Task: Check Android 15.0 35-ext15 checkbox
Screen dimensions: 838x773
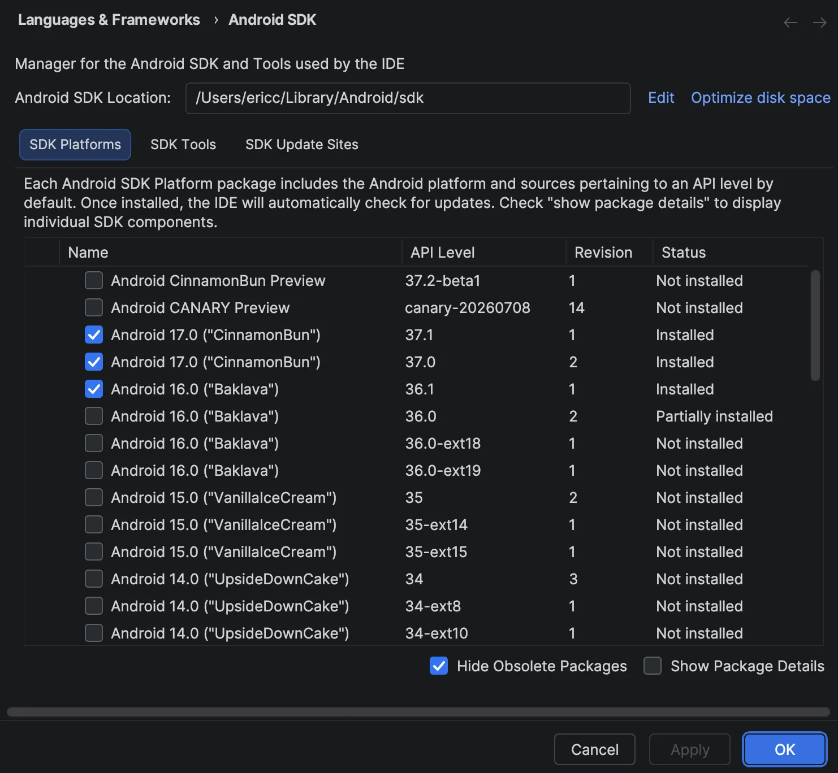Action: 94,551
